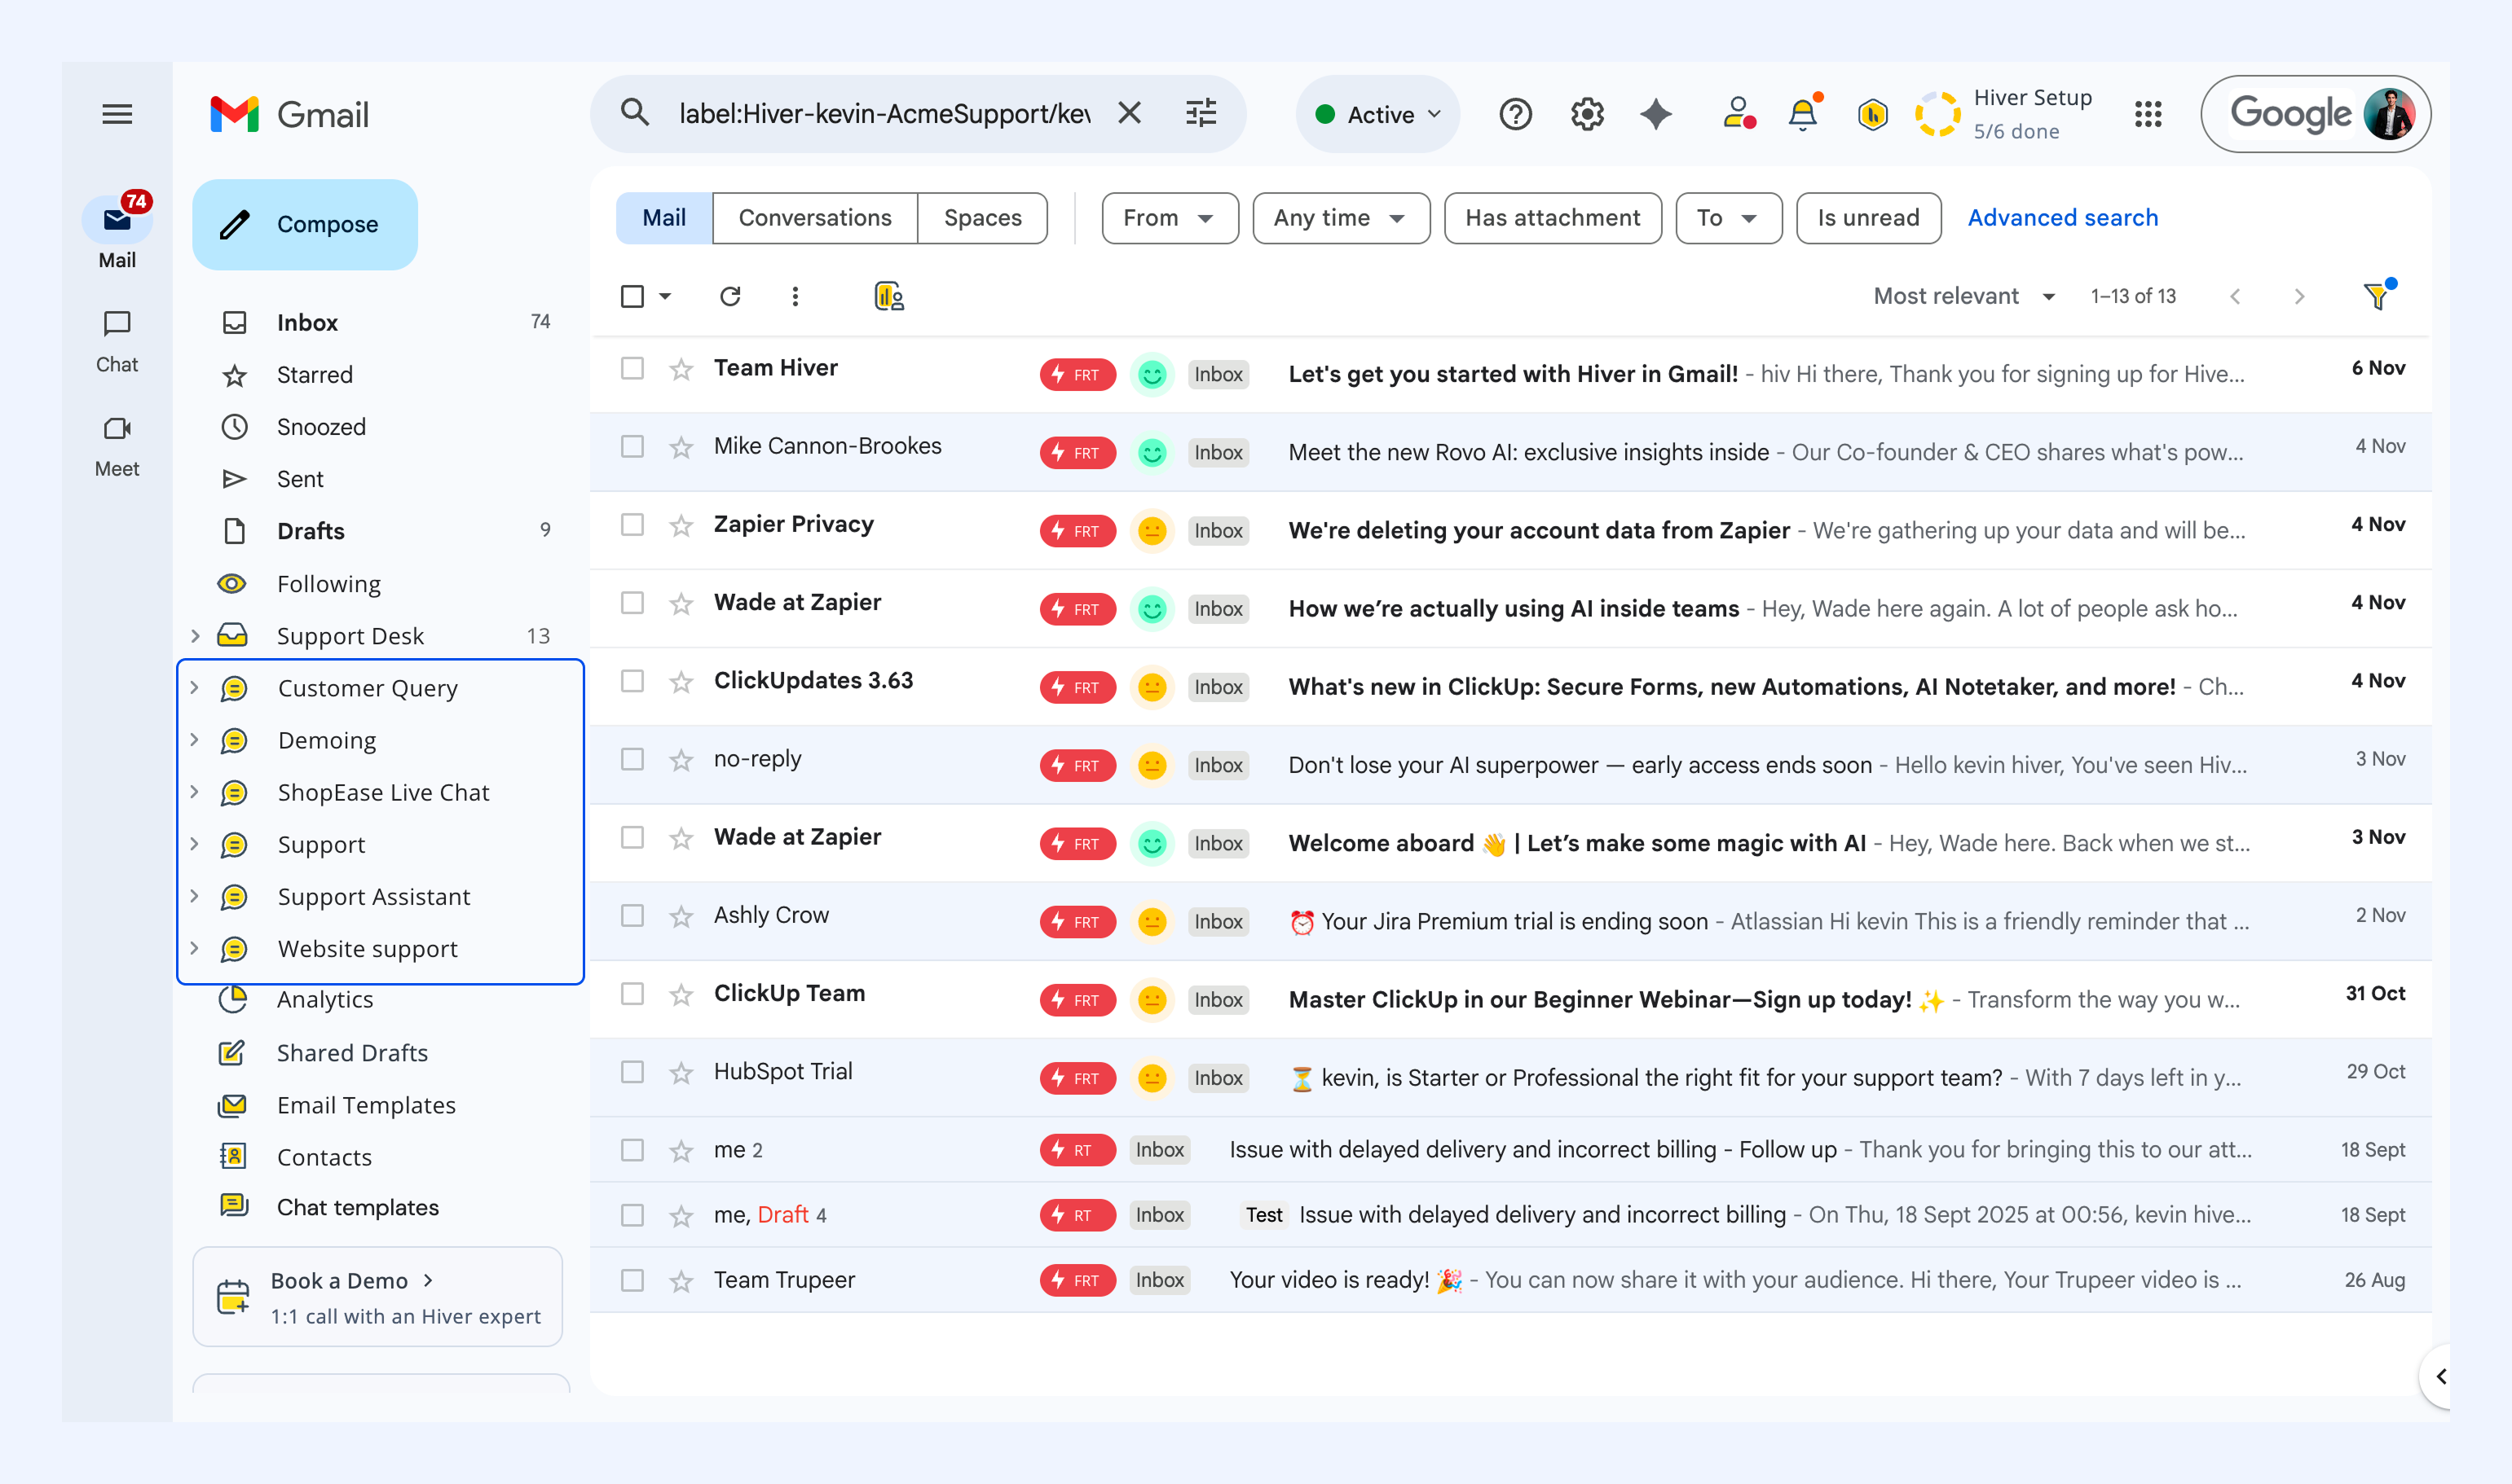Open the Support help question mark icon
Viewport: 2512px width, 1484px height.
click(1516, 114)
